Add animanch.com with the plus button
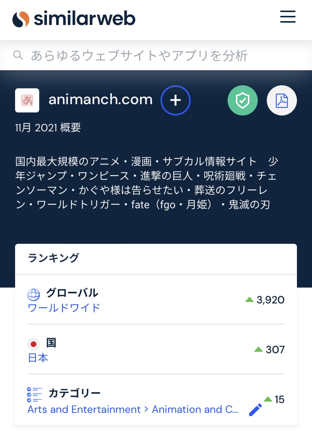The height and width of the screenshot is (434, 312). click(176, 100)
